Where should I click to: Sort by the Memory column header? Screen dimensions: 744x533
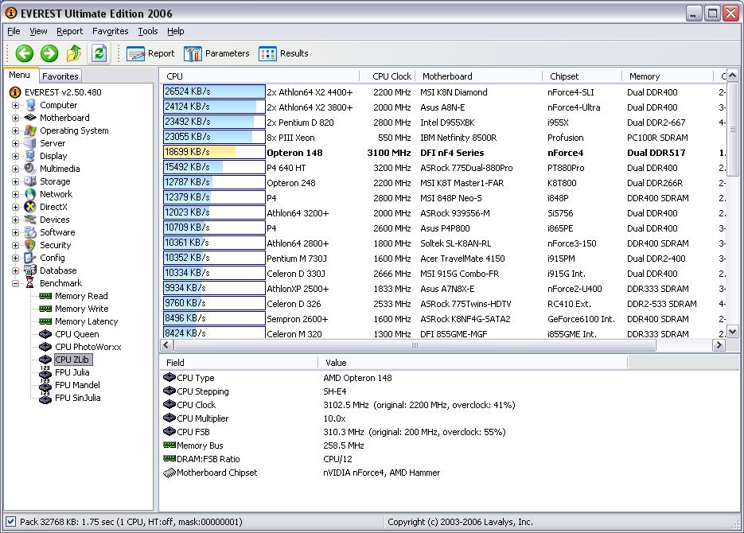(667, 76)
